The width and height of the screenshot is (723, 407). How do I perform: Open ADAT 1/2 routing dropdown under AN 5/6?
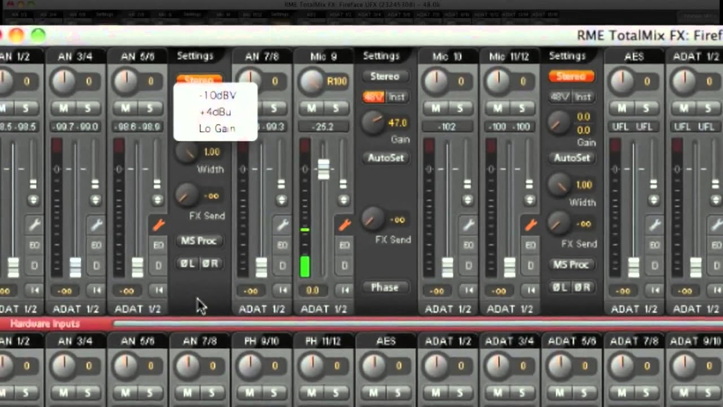[x=138, y=309]
